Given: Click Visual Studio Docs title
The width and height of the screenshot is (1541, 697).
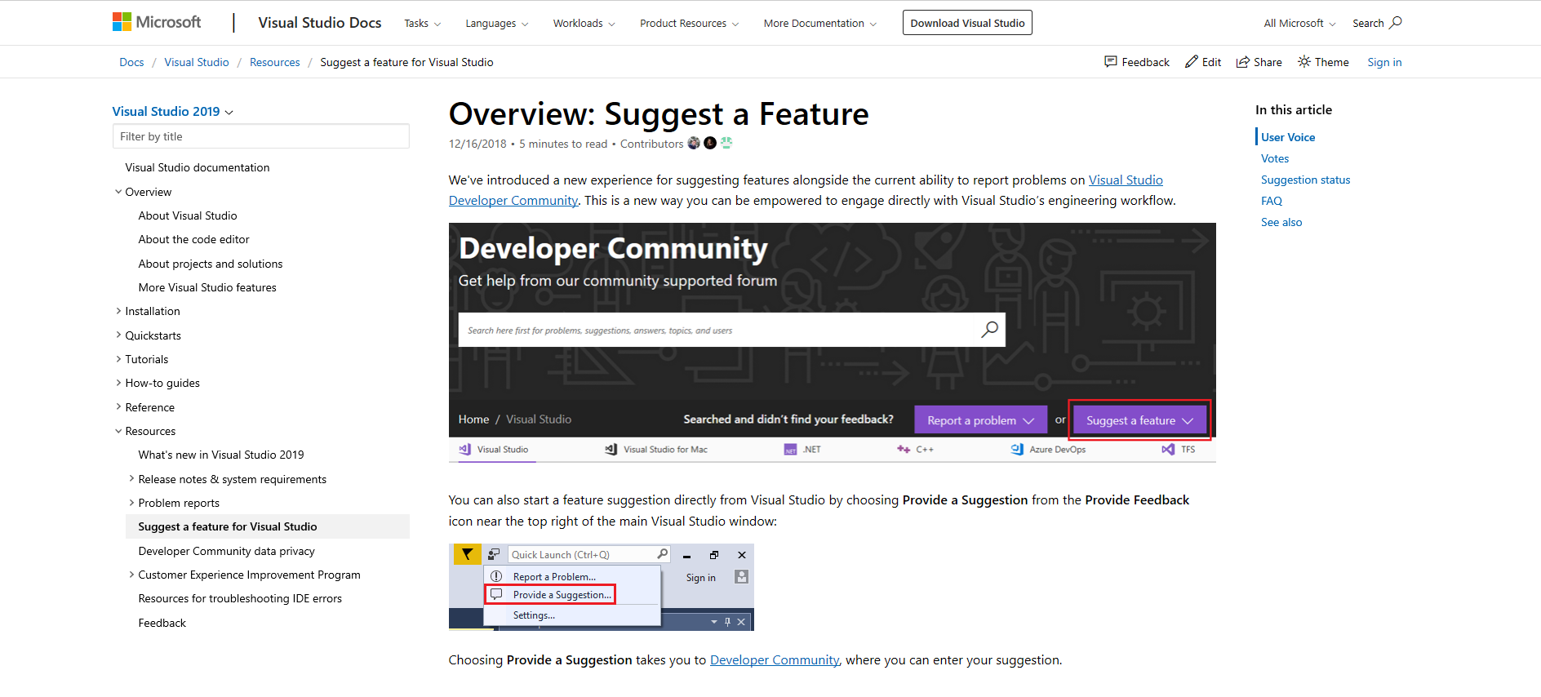Looking at the screenshot, I should coord(320,23).
